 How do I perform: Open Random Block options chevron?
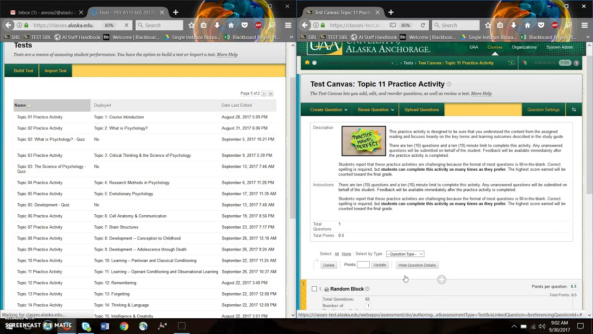367,289
